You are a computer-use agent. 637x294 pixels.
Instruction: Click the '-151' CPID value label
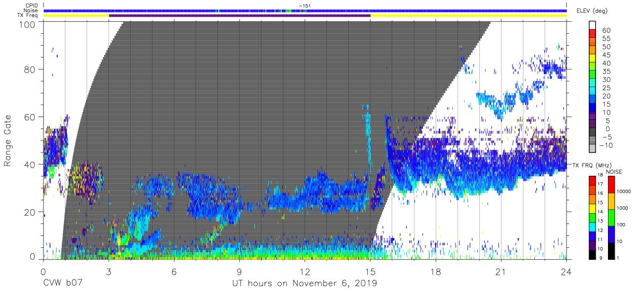point(305,6)
